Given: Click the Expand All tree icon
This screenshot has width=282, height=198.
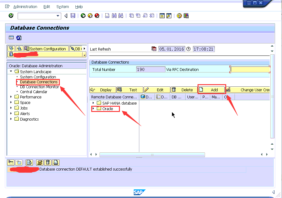Looking at the screenshot, I should pyautogui.click(x=11, y=49).
